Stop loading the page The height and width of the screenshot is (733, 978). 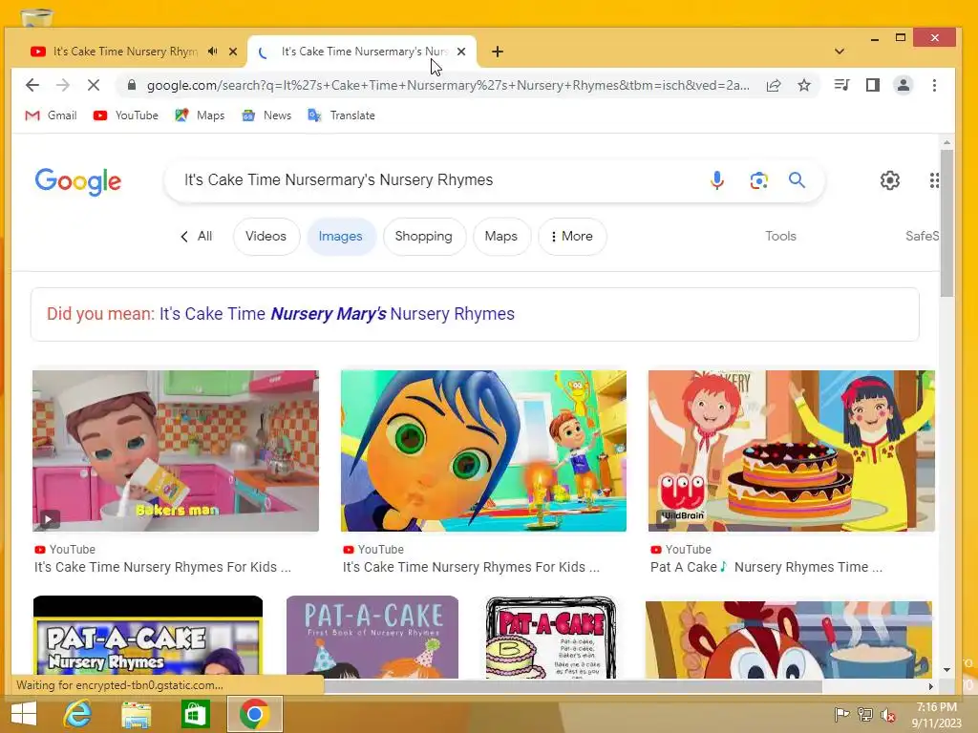[x=94, y=85]
